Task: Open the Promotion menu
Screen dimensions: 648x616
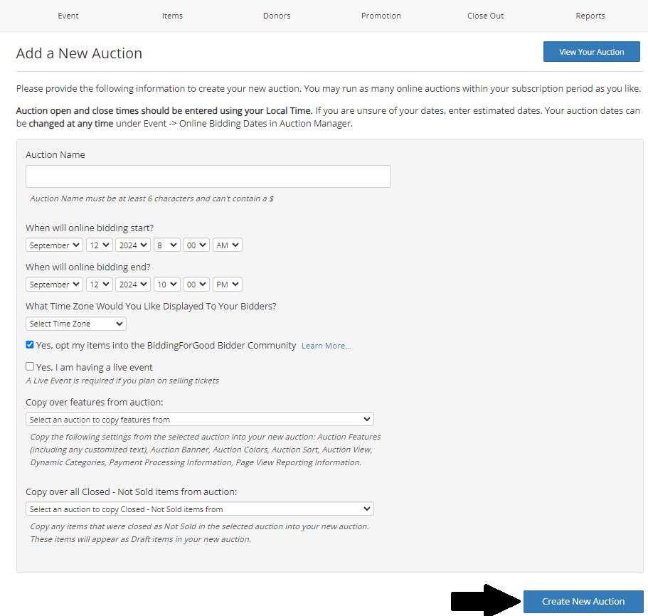Action: pos(381,16)
